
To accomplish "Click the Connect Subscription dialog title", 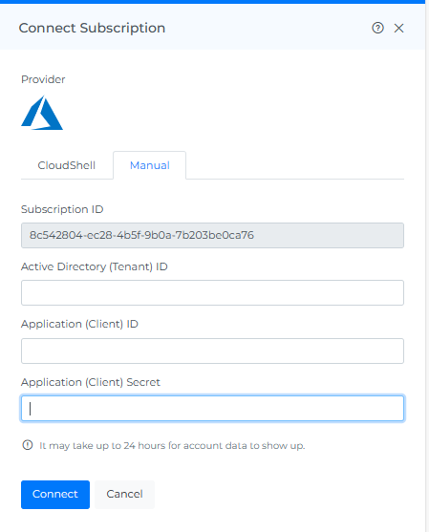I will click(92, 28).
